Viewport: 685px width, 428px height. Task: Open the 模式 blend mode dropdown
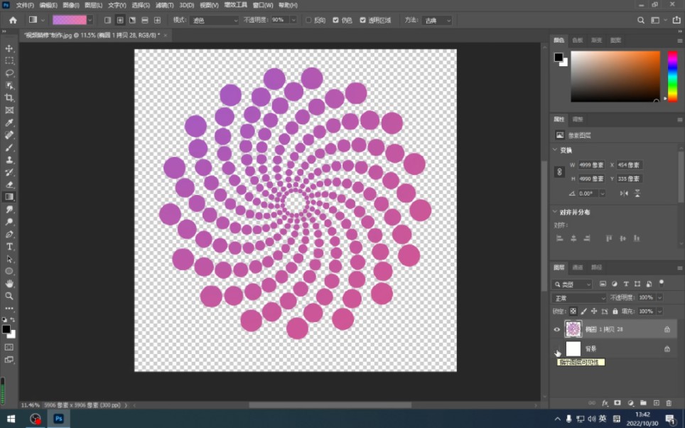[215, 21]
